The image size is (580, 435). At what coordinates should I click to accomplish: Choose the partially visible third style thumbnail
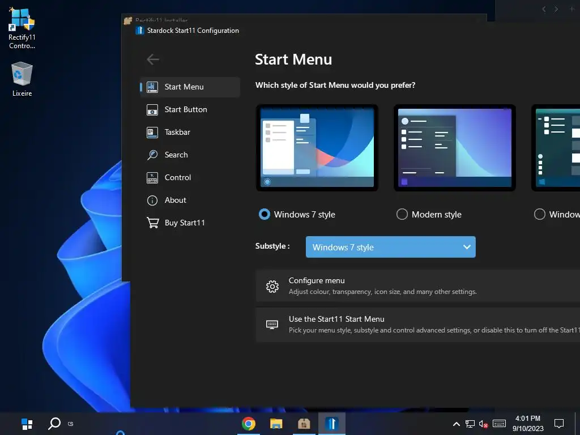(556, 148)
